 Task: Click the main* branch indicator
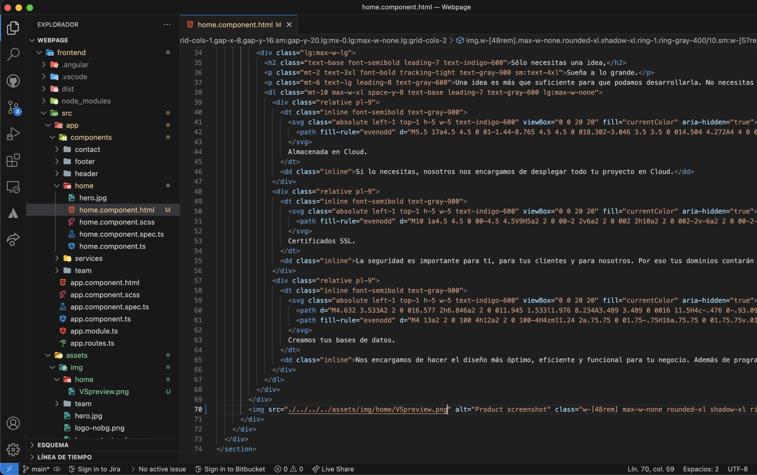(36, 469)
